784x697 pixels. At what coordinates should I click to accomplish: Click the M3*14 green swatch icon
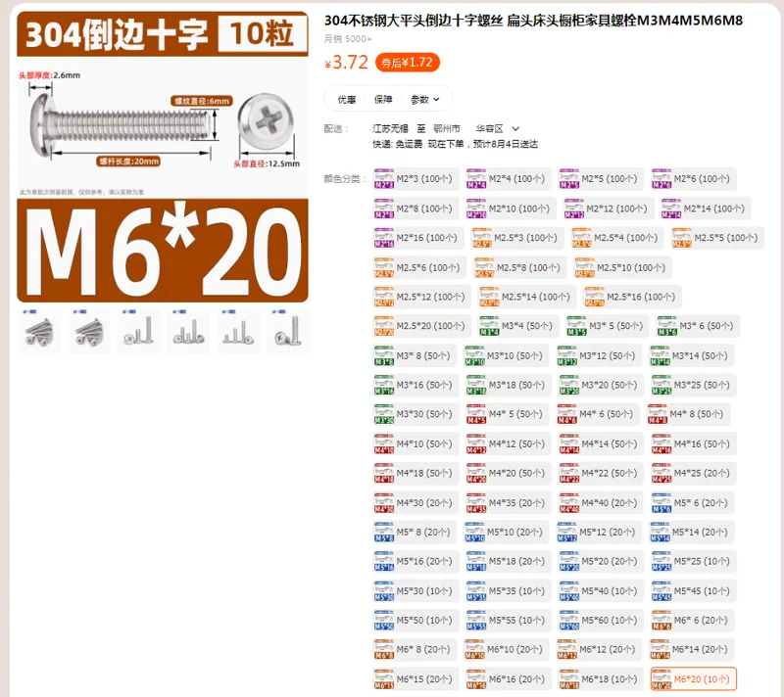point(660,355)
